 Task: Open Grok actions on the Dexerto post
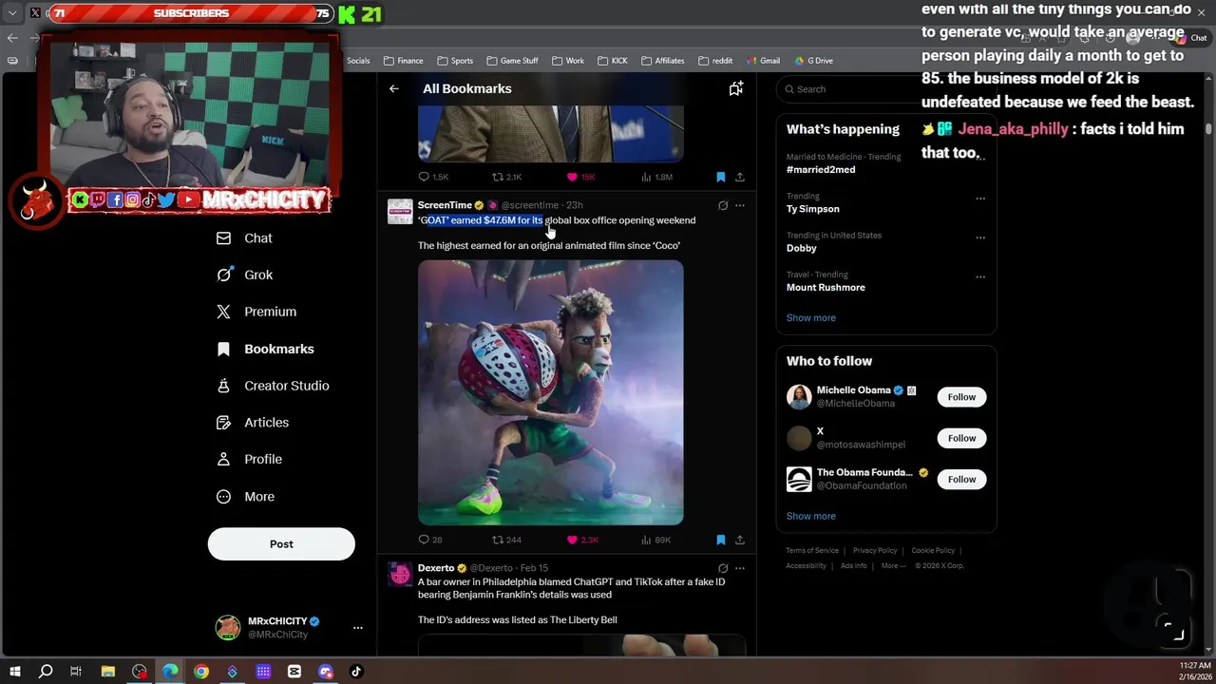[x=723, y=568]
